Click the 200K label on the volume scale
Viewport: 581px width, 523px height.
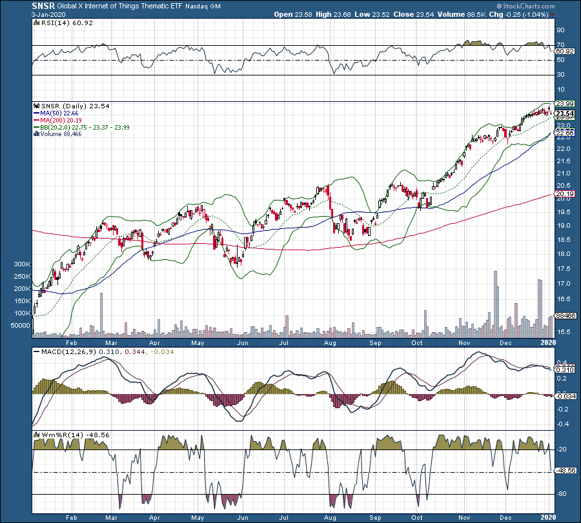point(22,289)
